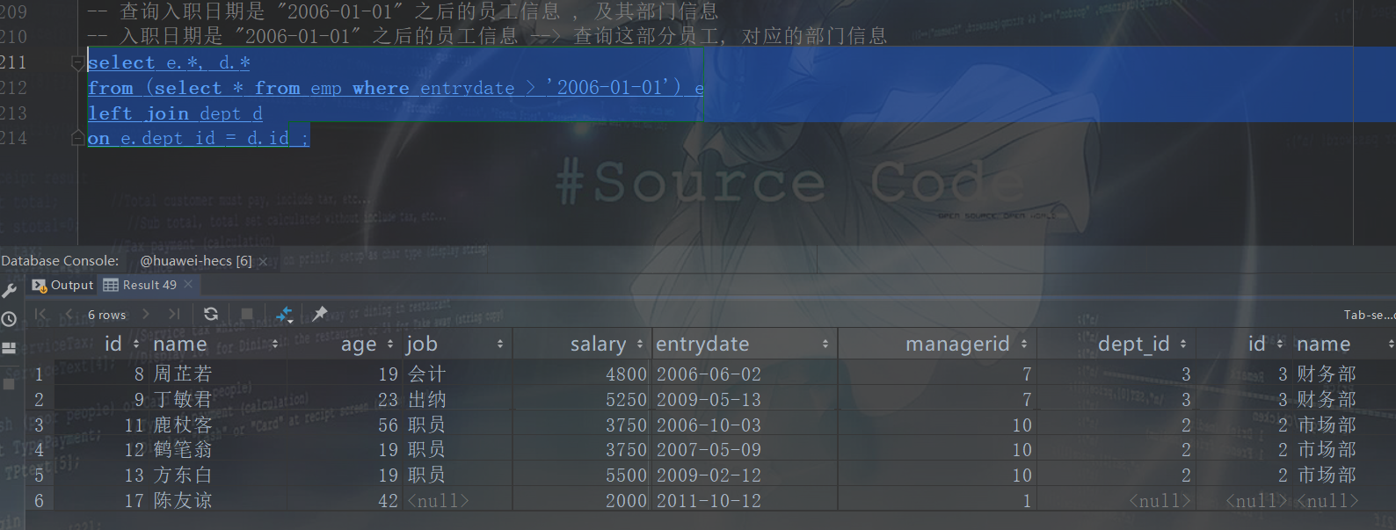Viewport: 1396px width, 530px height.
Task: Select row number 3 in results
Action: coord(39,425)
